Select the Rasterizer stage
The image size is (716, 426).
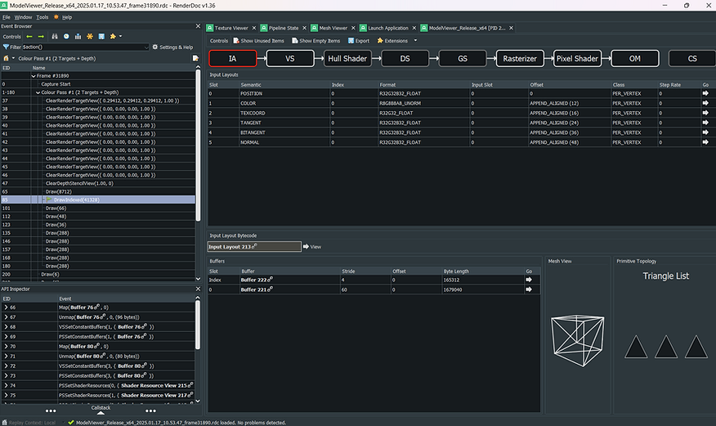click(x=520, y=58)
